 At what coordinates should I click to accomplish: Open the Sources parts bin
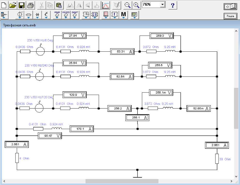coord(20,15)
